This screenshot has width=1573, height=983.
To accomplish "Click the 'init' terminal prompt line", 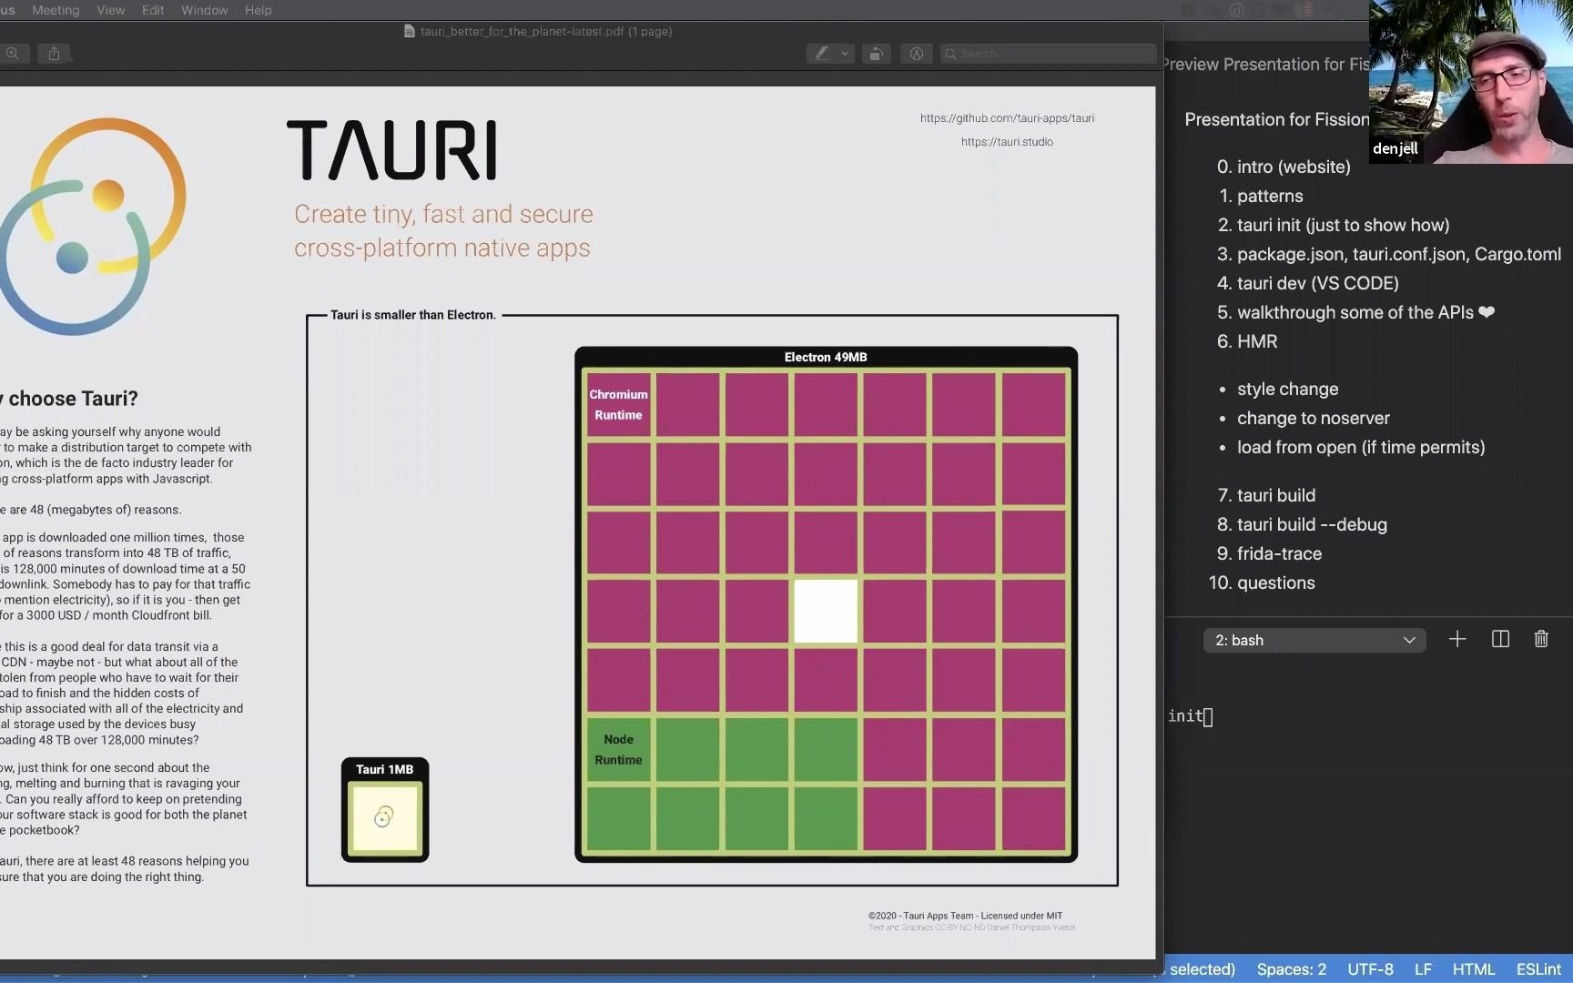I will 1191,716.
